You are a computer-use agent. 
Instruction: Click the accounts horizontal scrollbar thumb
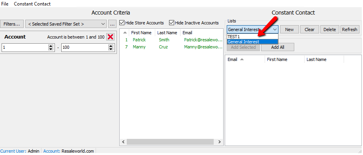(170, 142)
